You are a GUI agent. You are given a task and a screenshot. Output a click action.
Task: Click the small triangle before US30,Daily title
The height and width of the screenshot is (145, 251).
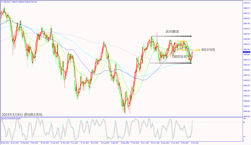2,2
